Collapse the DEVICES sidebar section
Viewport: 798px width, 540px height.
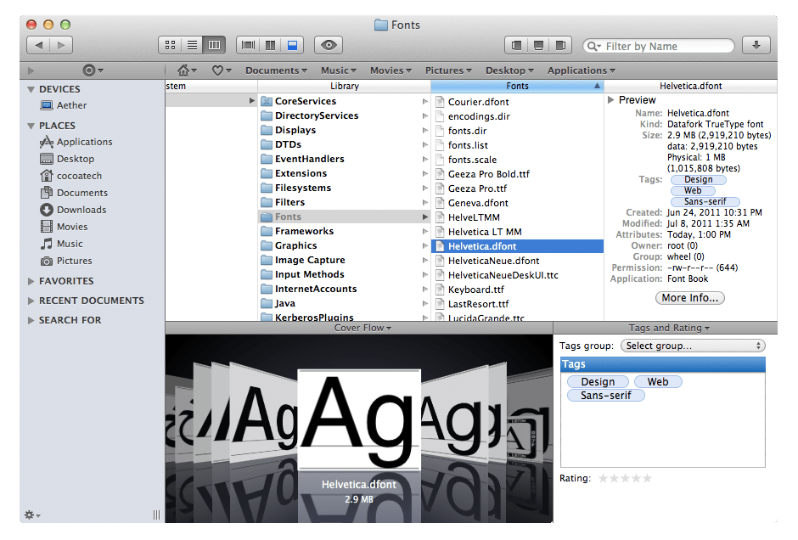(x=31, y=89)
